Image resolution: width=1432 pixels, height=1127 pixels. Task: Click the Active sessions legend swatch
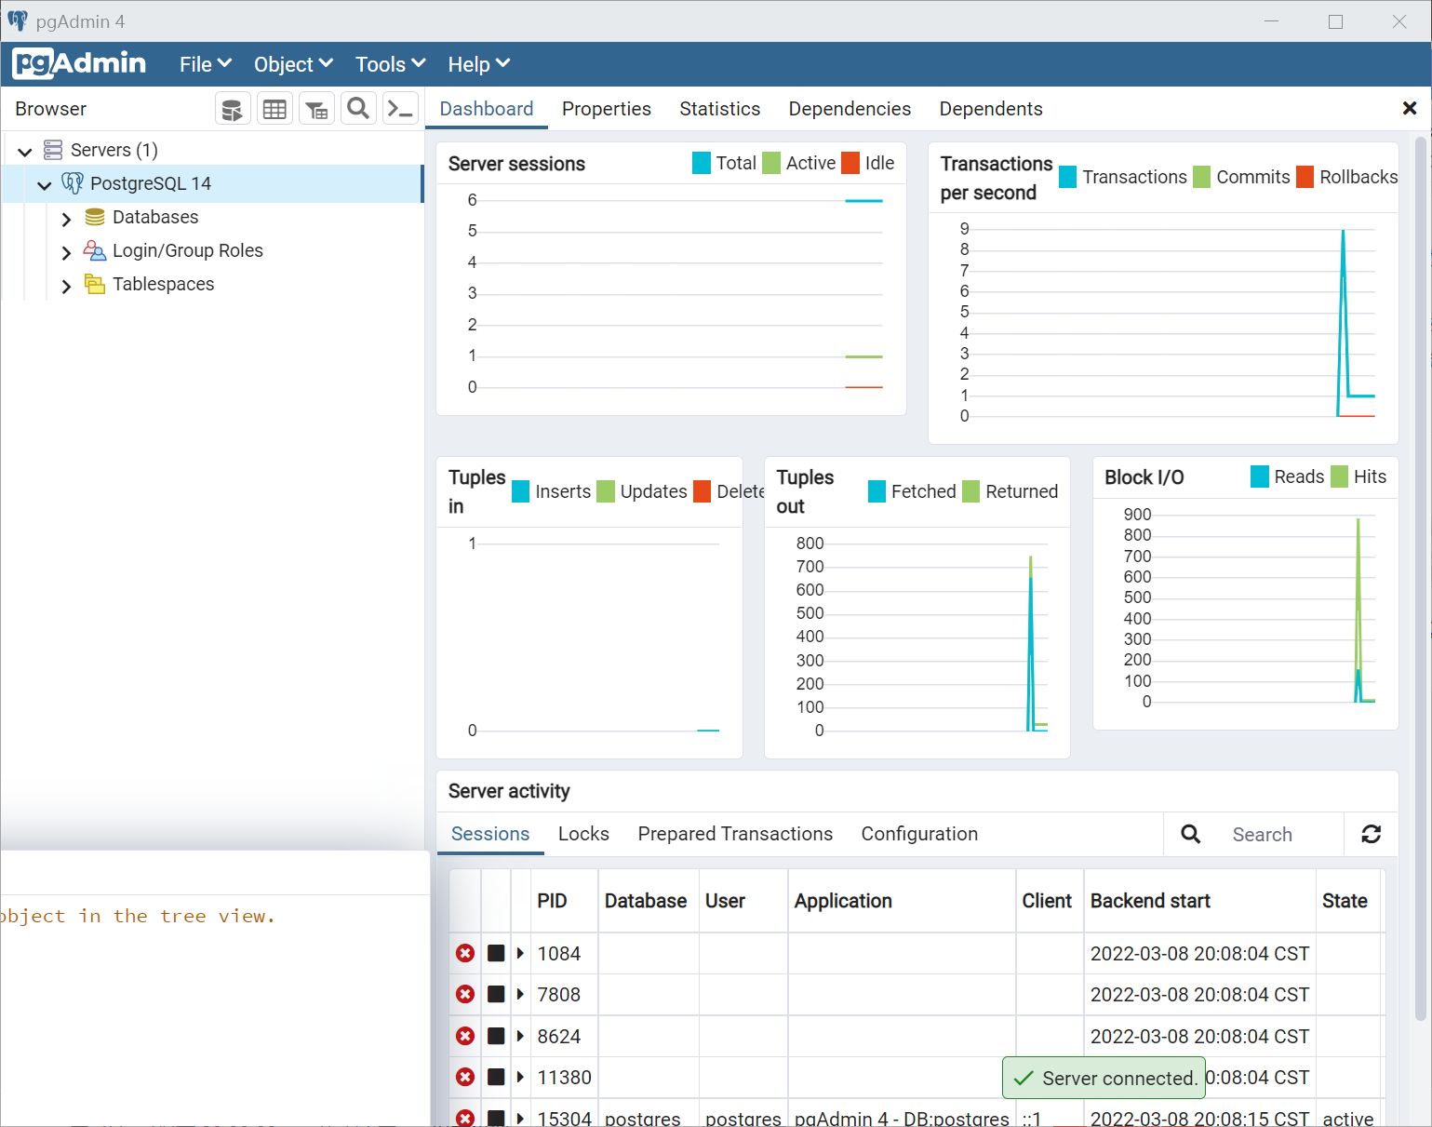click(771, 163)
